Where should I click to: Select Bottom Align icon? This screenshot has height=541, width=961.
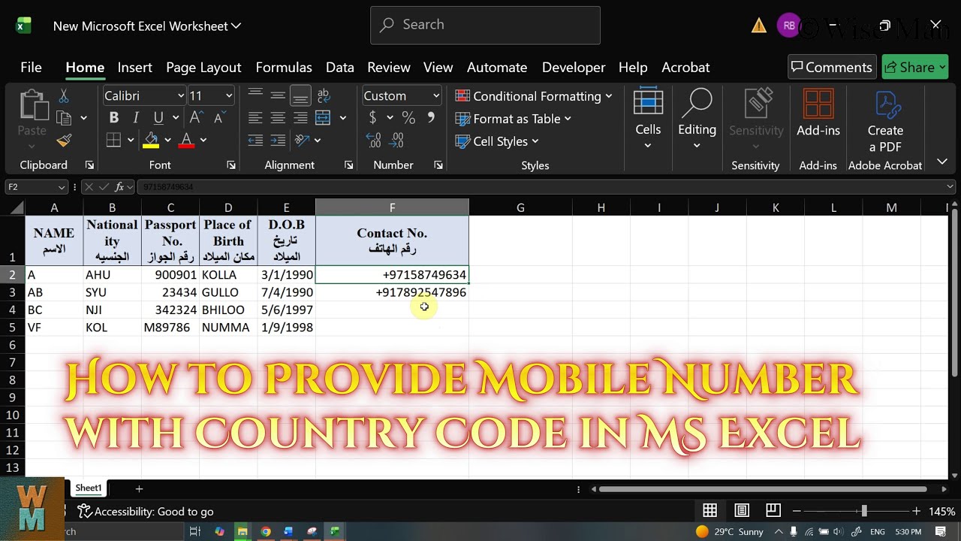[300, 95]
